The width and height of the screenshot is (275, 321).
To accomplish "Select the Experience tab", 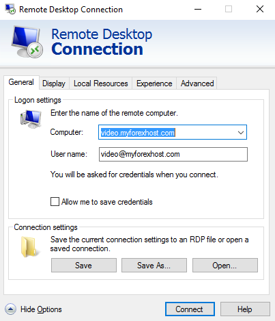I will pos(154,84).
